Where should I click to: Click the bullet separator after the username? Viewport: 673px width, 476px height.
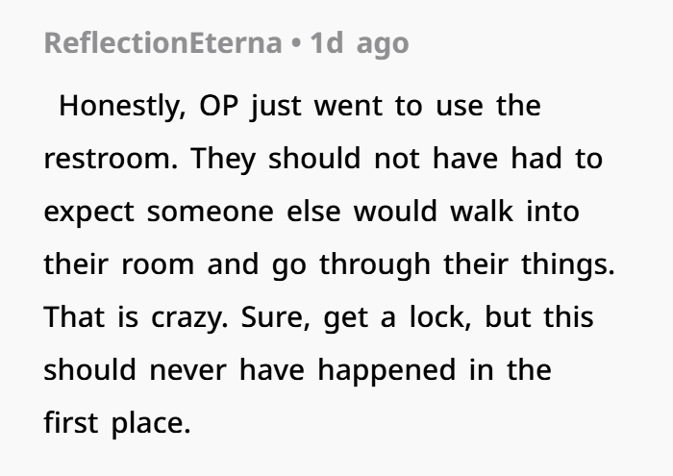click(x=296, y=44)
